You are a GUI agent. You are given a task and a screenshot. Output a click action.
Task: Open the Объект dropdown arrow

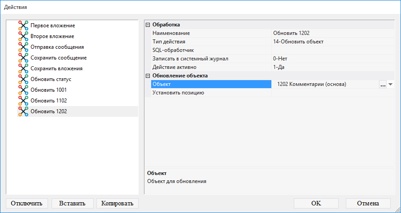[390, 84]
